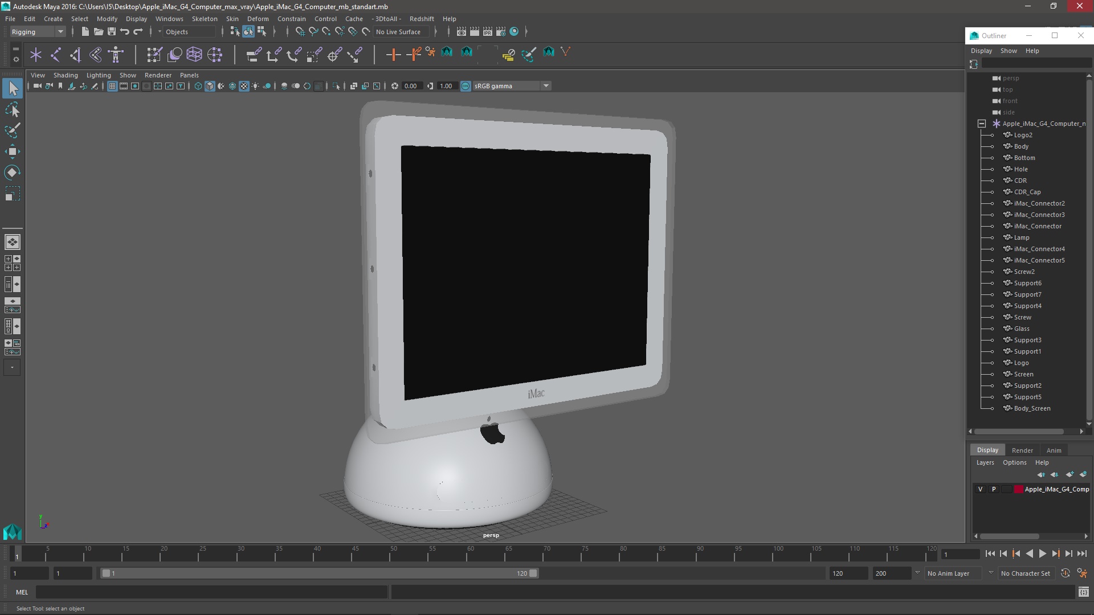Click the Create Joint shelf icon
1094x615 pixels.
click(56, 55)
